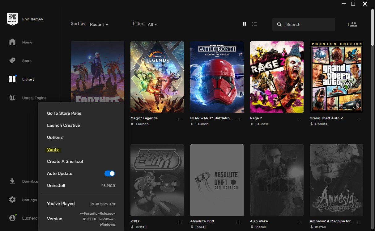Go to Store via the tag icon

(12, 60)
